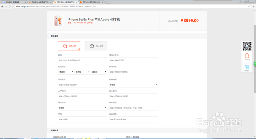Close the active 可以购物 order tab
Viewport: 256px width, 139px height.
[x=77, y=2]
